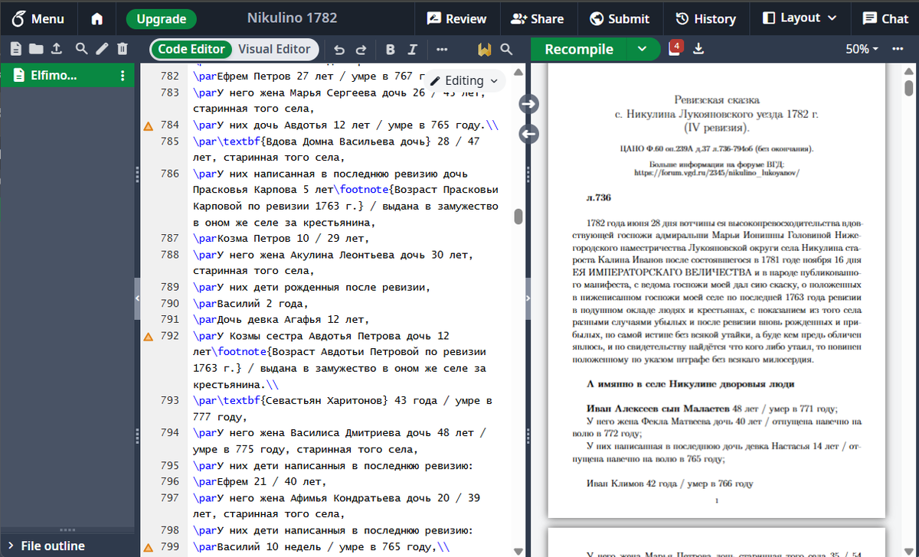The image size is (919, 557).
Task: Toggle bold formatting in the editor
Action: pos(391,48)
